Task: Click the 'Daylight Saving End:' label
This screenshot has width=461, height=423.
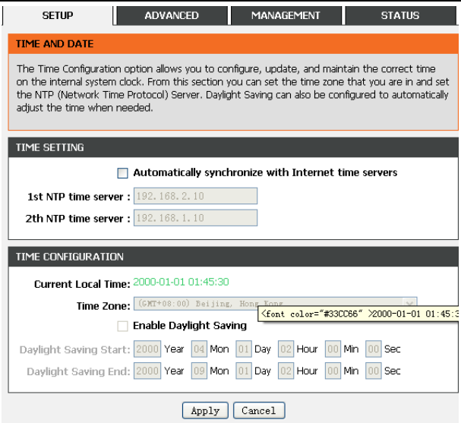Action: pos(78,371)
